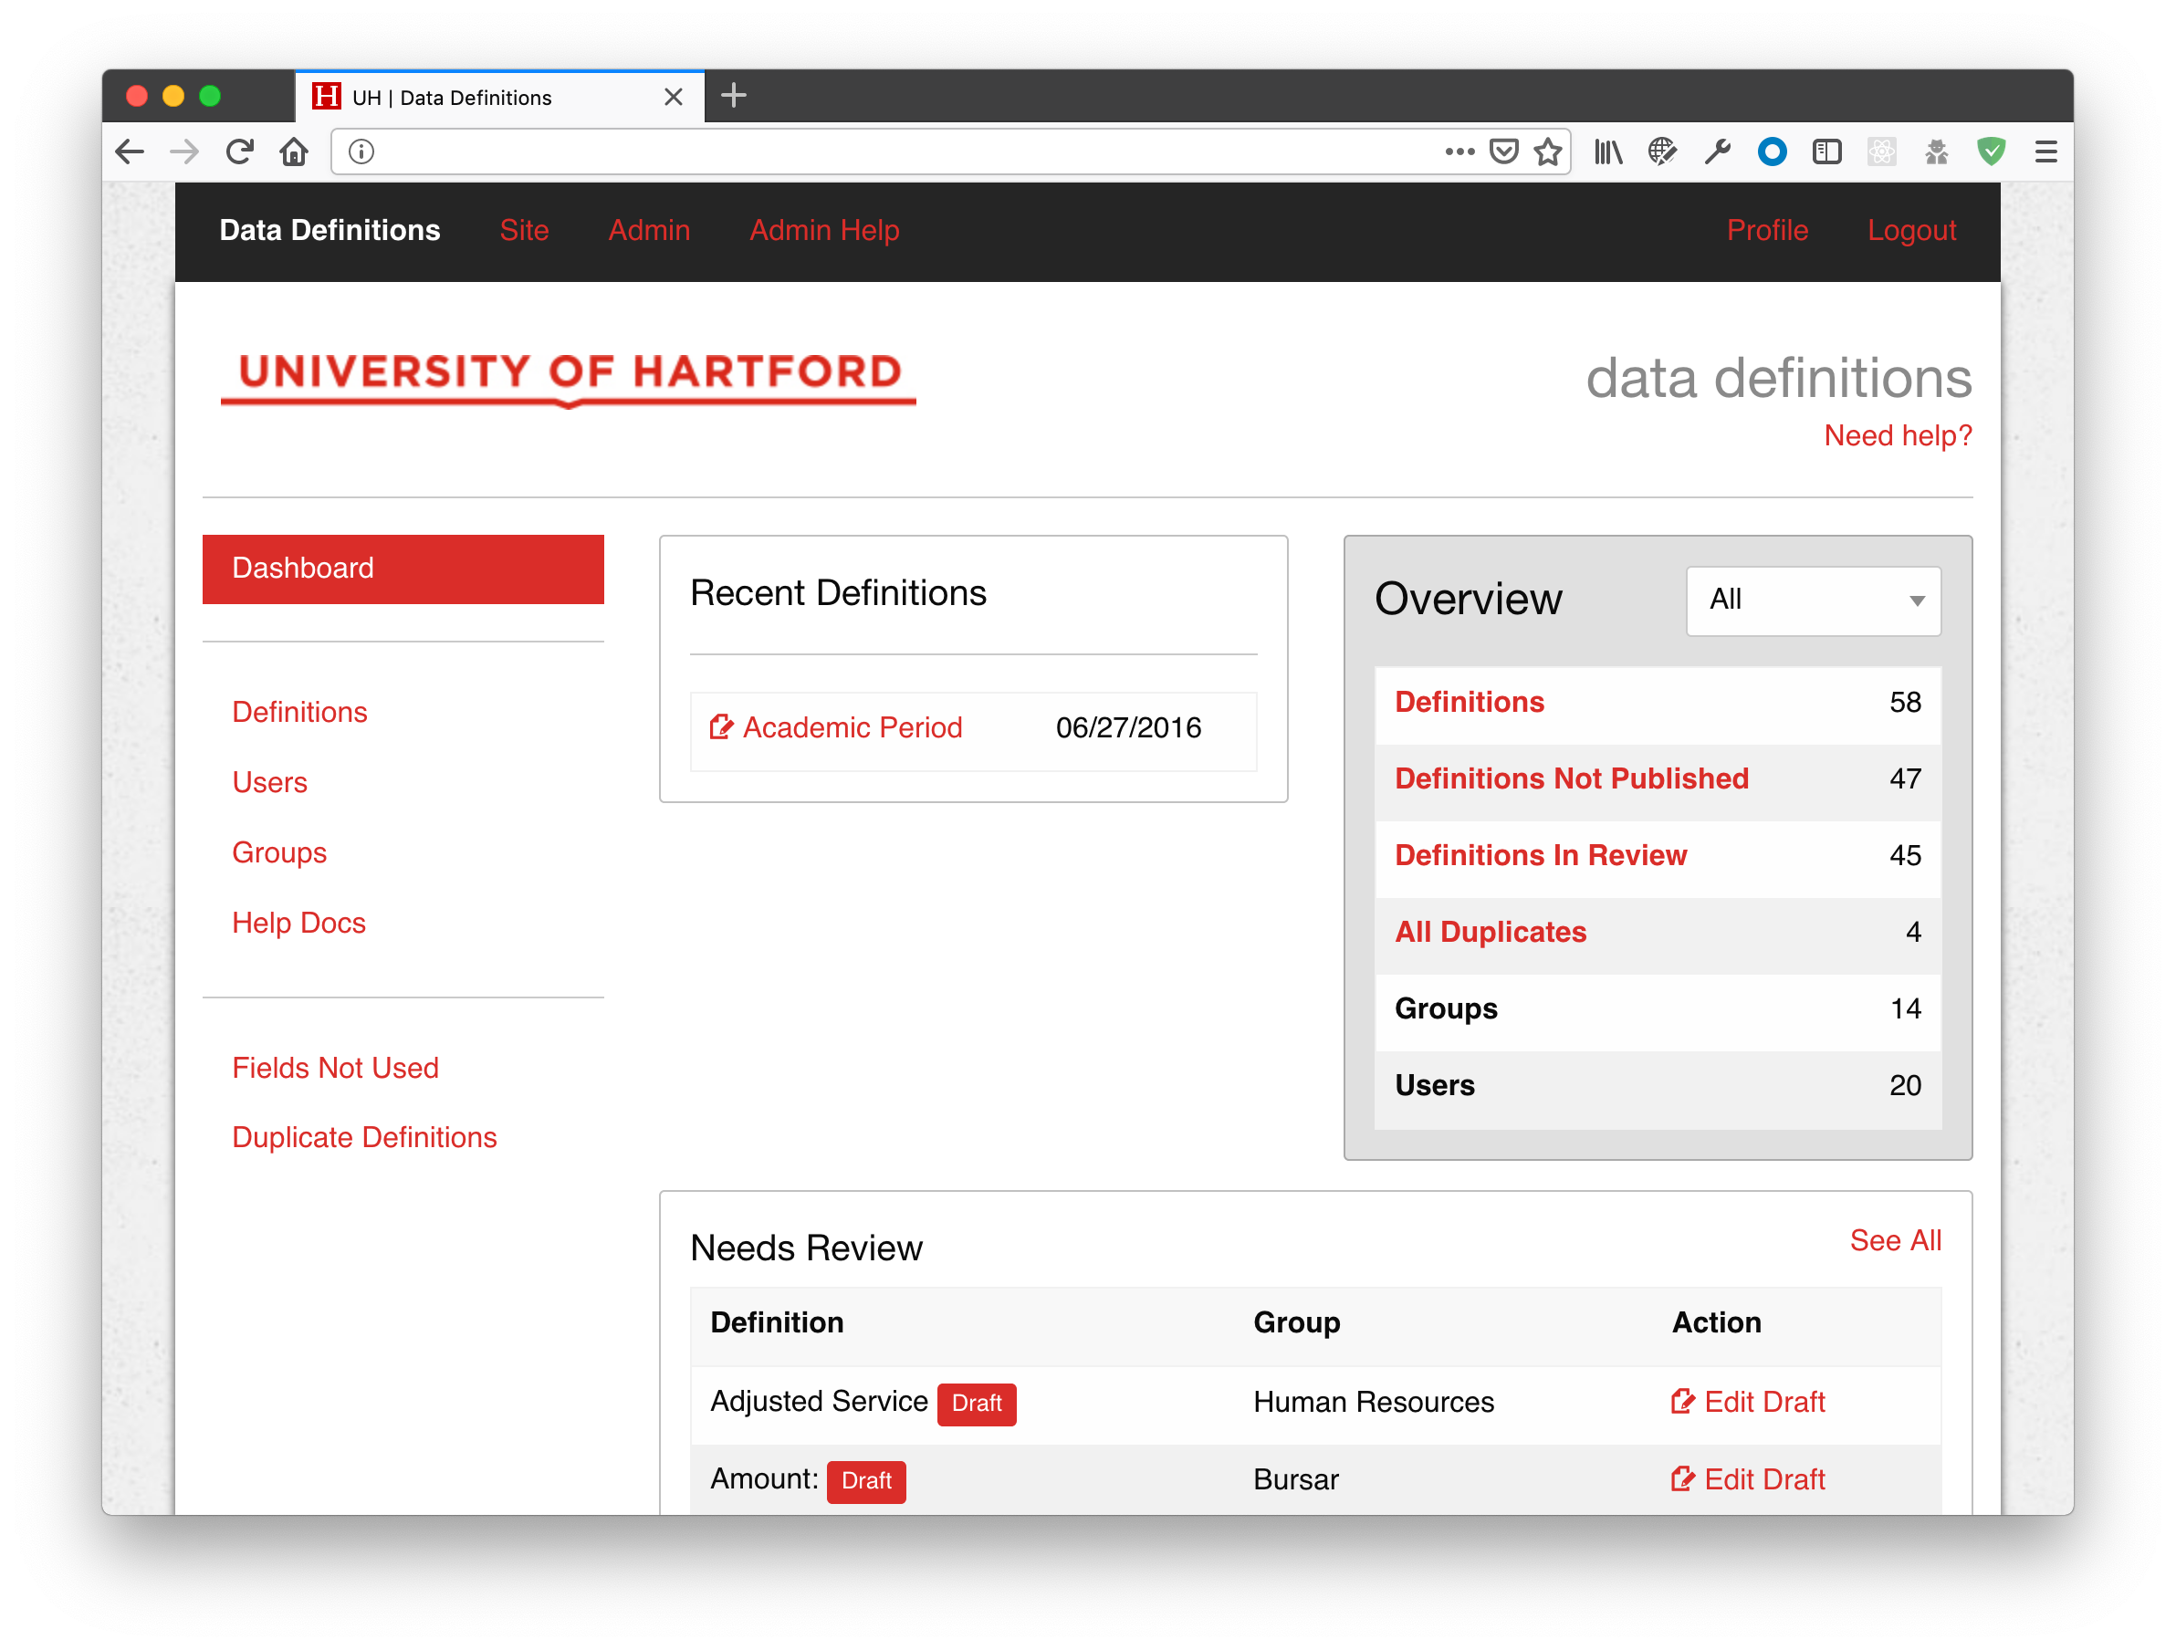Viewport: 2176px width, 1650px height.
Task: Open Definitions Not Published in Overview
Action: (1572, 778)
